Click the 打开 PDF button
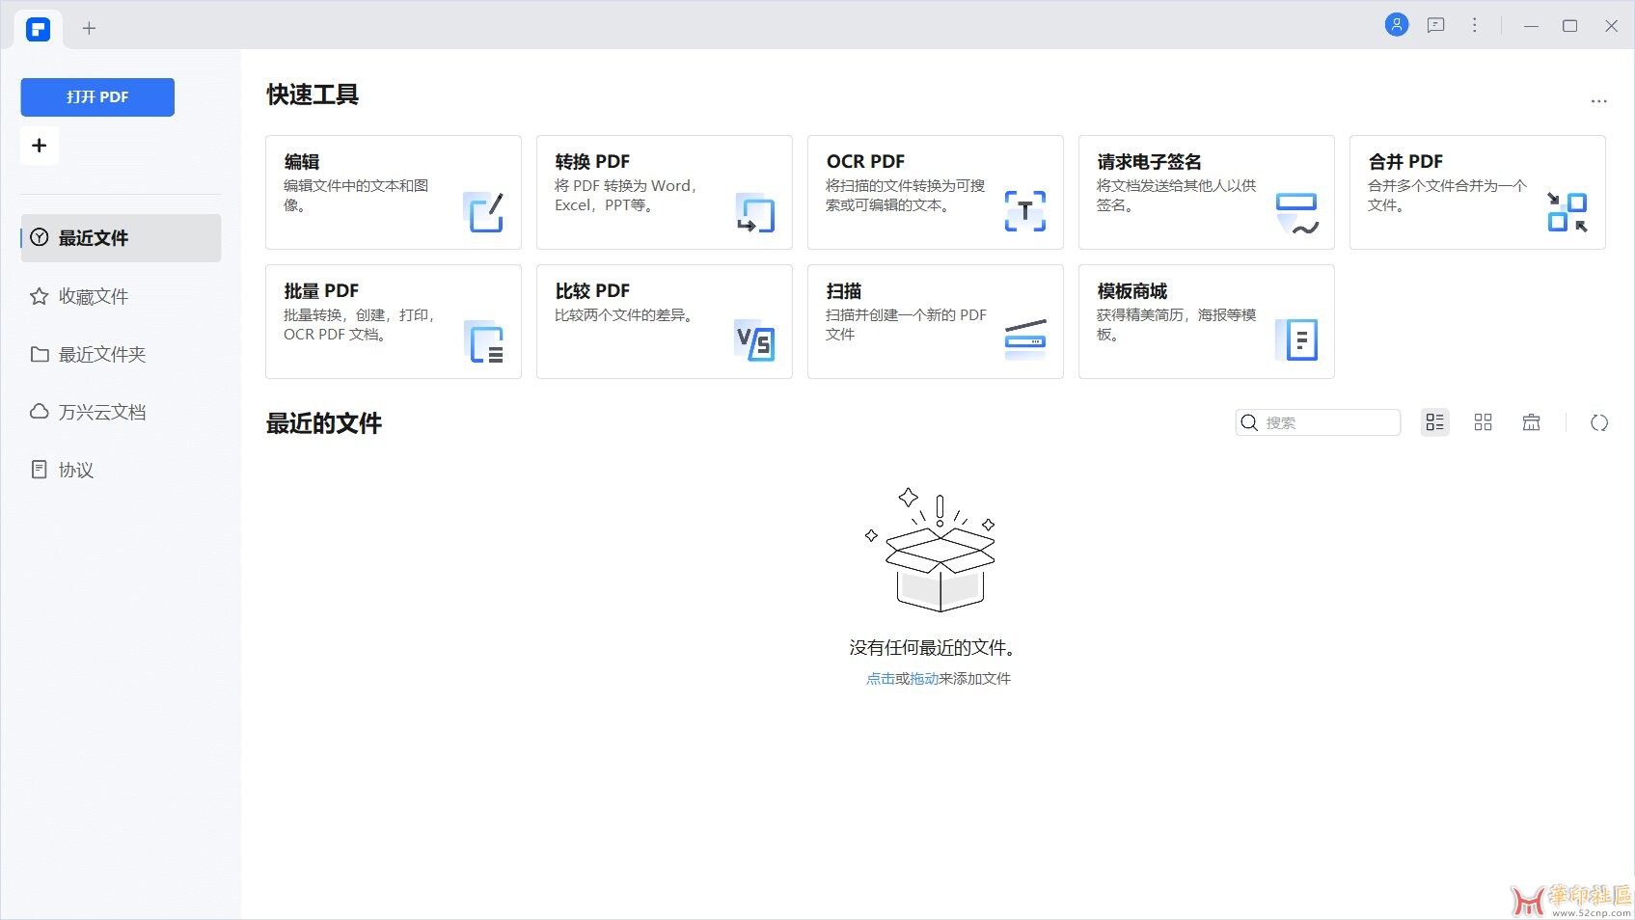This screenshot has width=1635, height=920. point(97,97)
